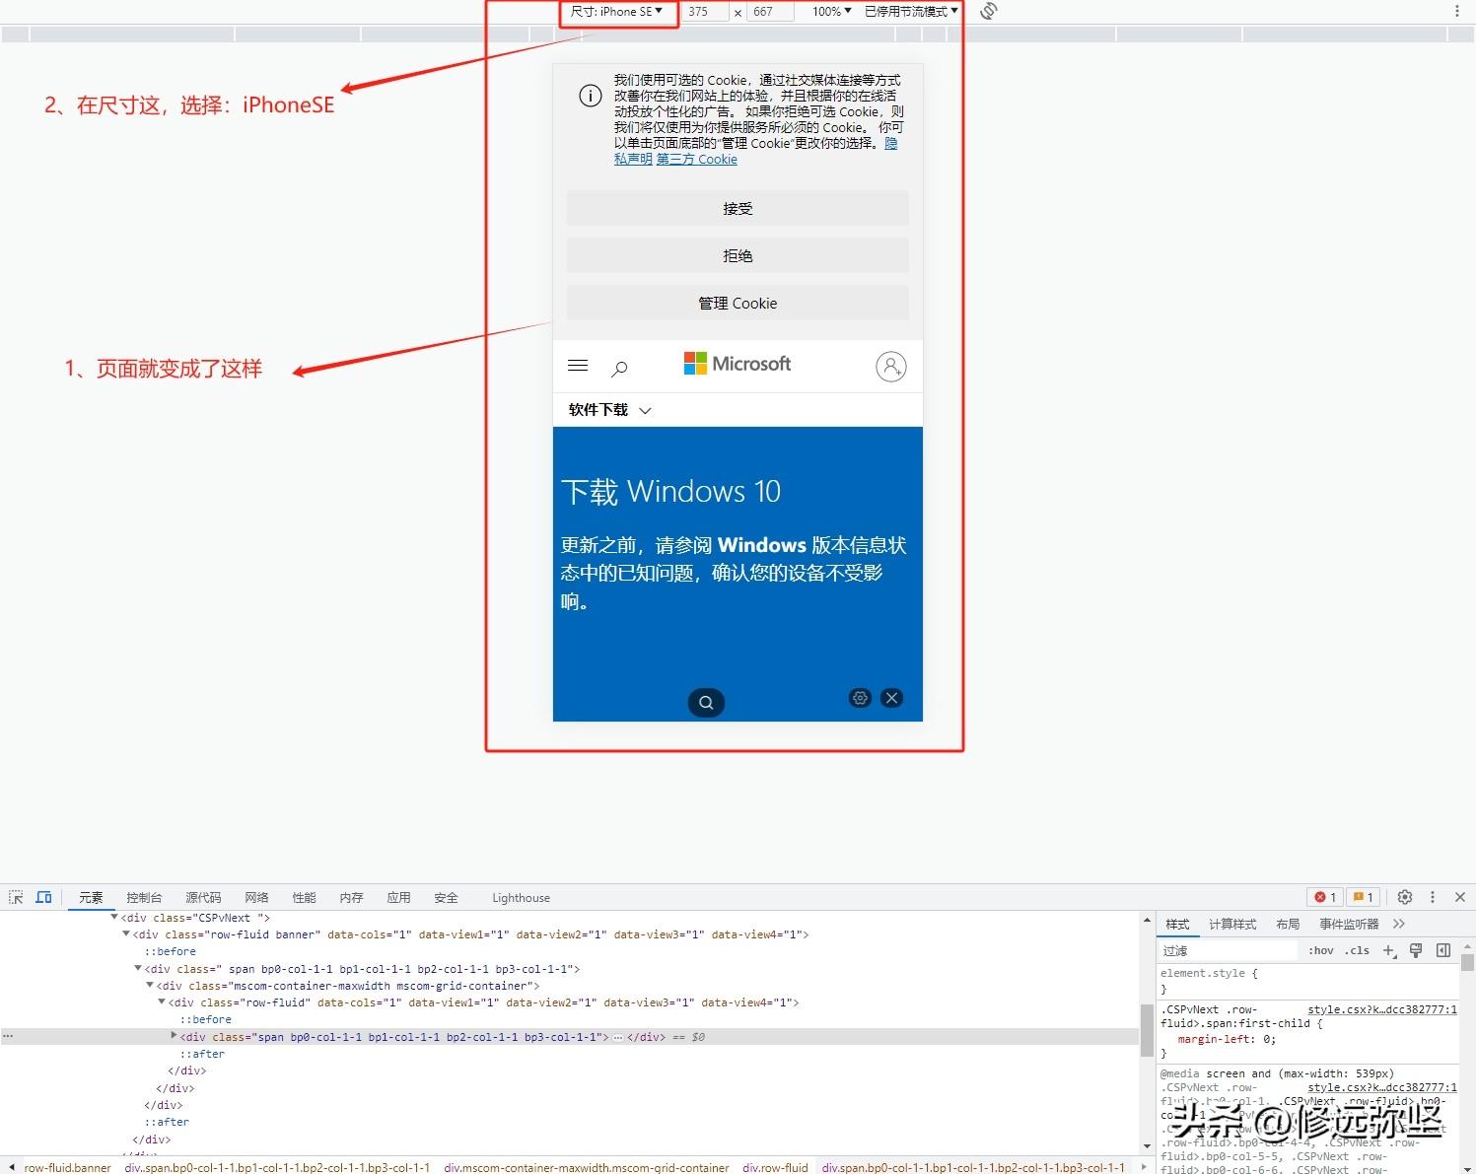This screenshot has height=1174, width=1476.
Task: Click the cookie banner info icon
Action: tap(590, 96)
